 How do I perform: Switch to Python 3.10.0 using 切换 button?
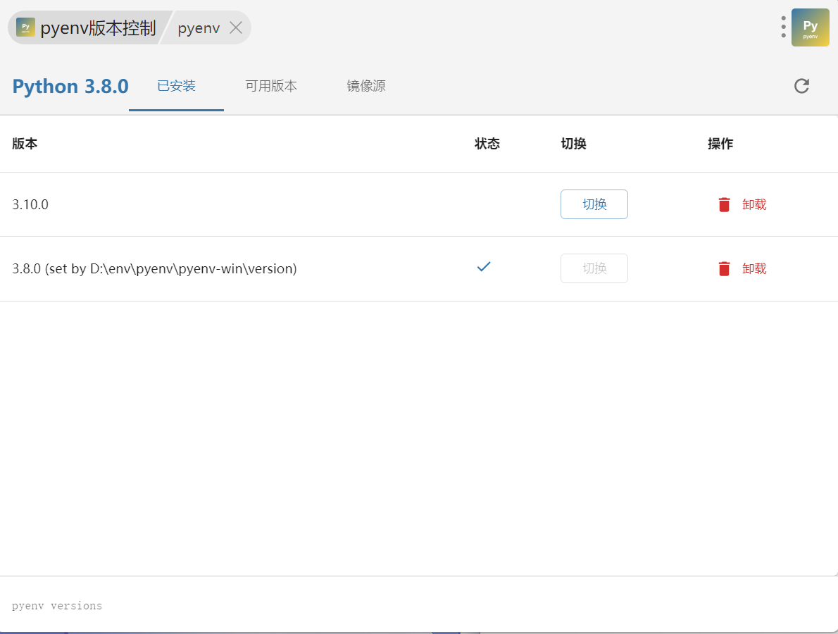pyautogui.click(x=594, y=204)
